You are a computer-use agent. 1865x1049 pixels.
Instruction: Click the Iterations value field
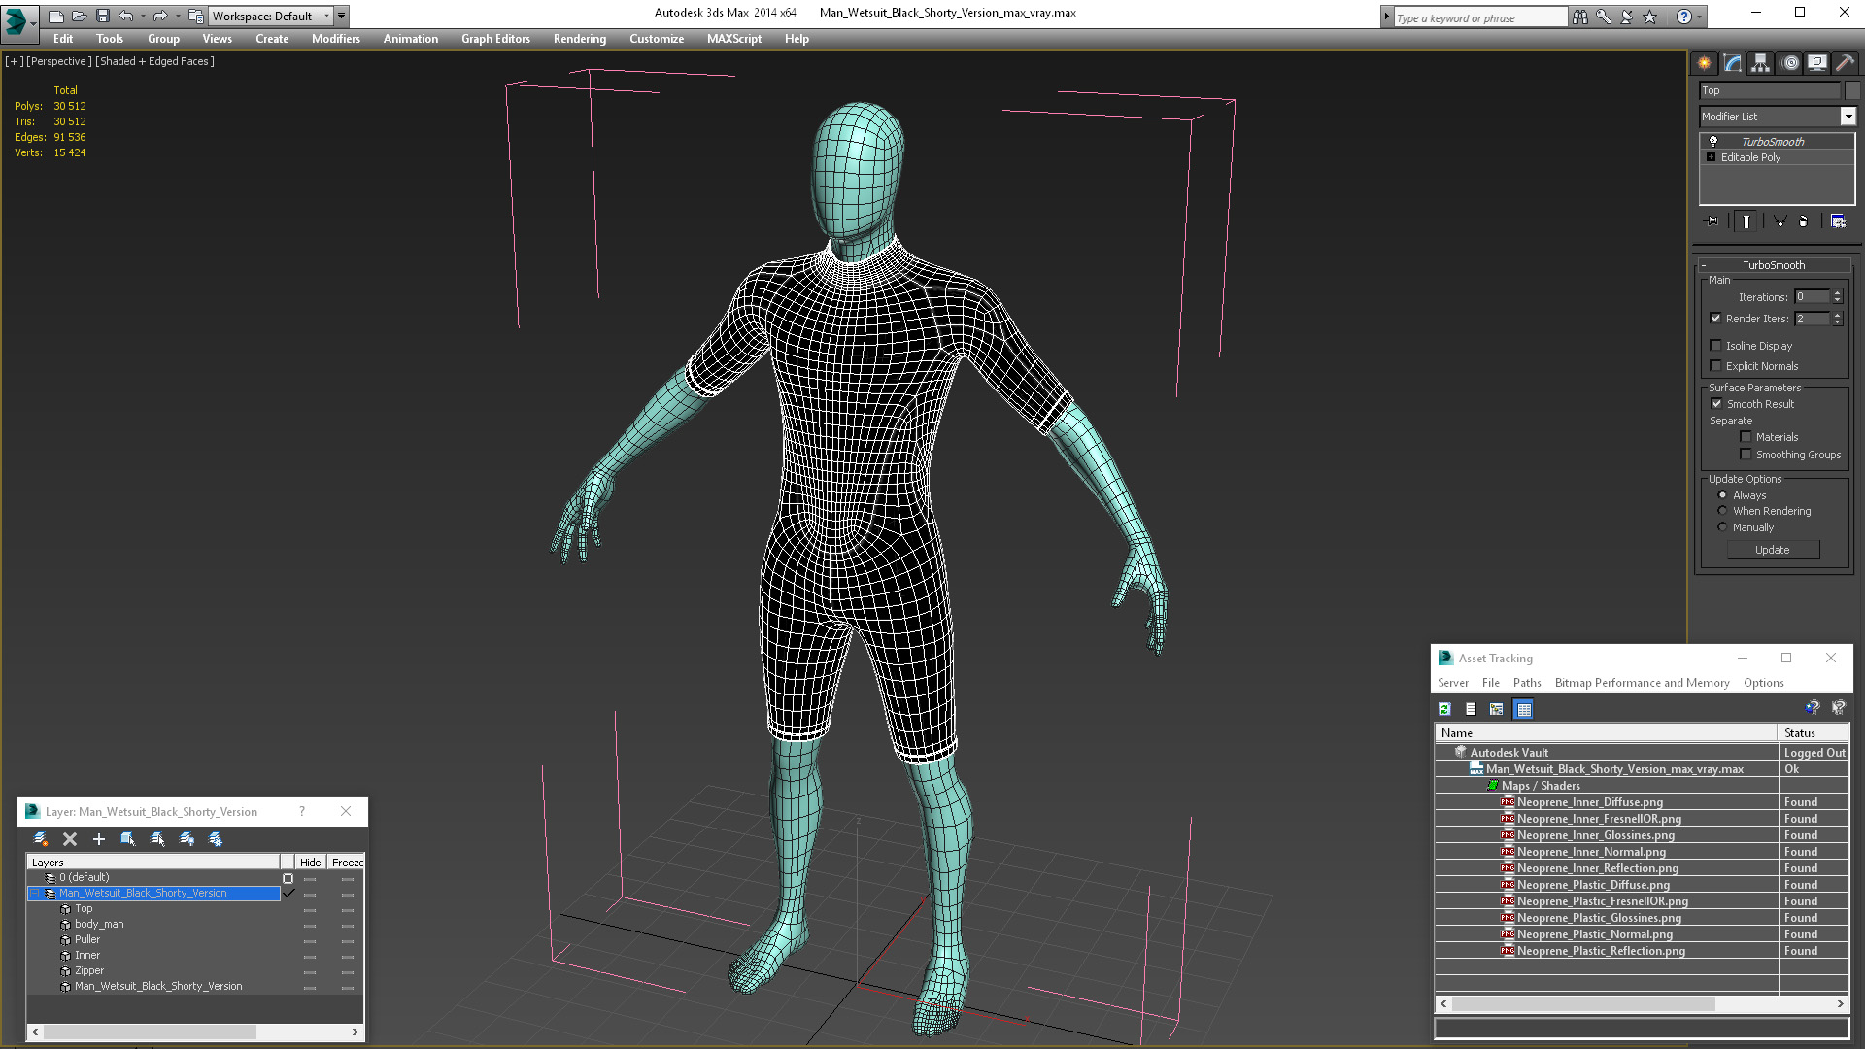click(x=1812, y=297)
